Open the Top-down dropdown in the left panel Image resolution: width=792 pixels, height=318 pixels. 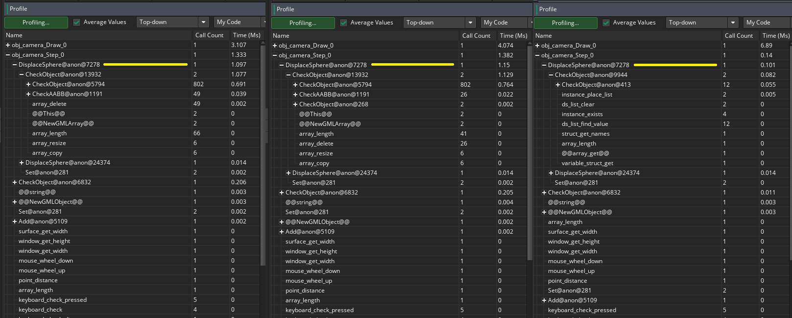172,22
